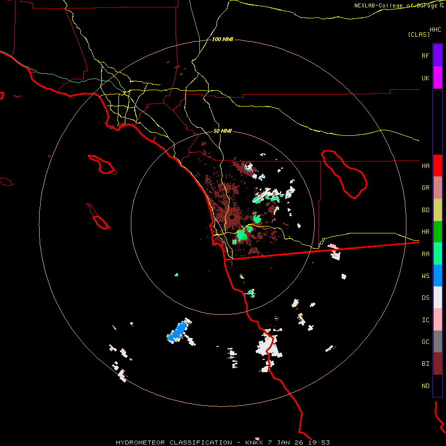Click the HR legend label
Screen dimensions: 446x446
tap(425, 232)
